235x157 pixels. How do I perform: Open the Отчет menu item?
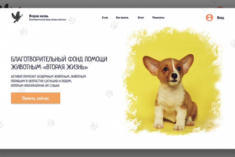point(141,18)
